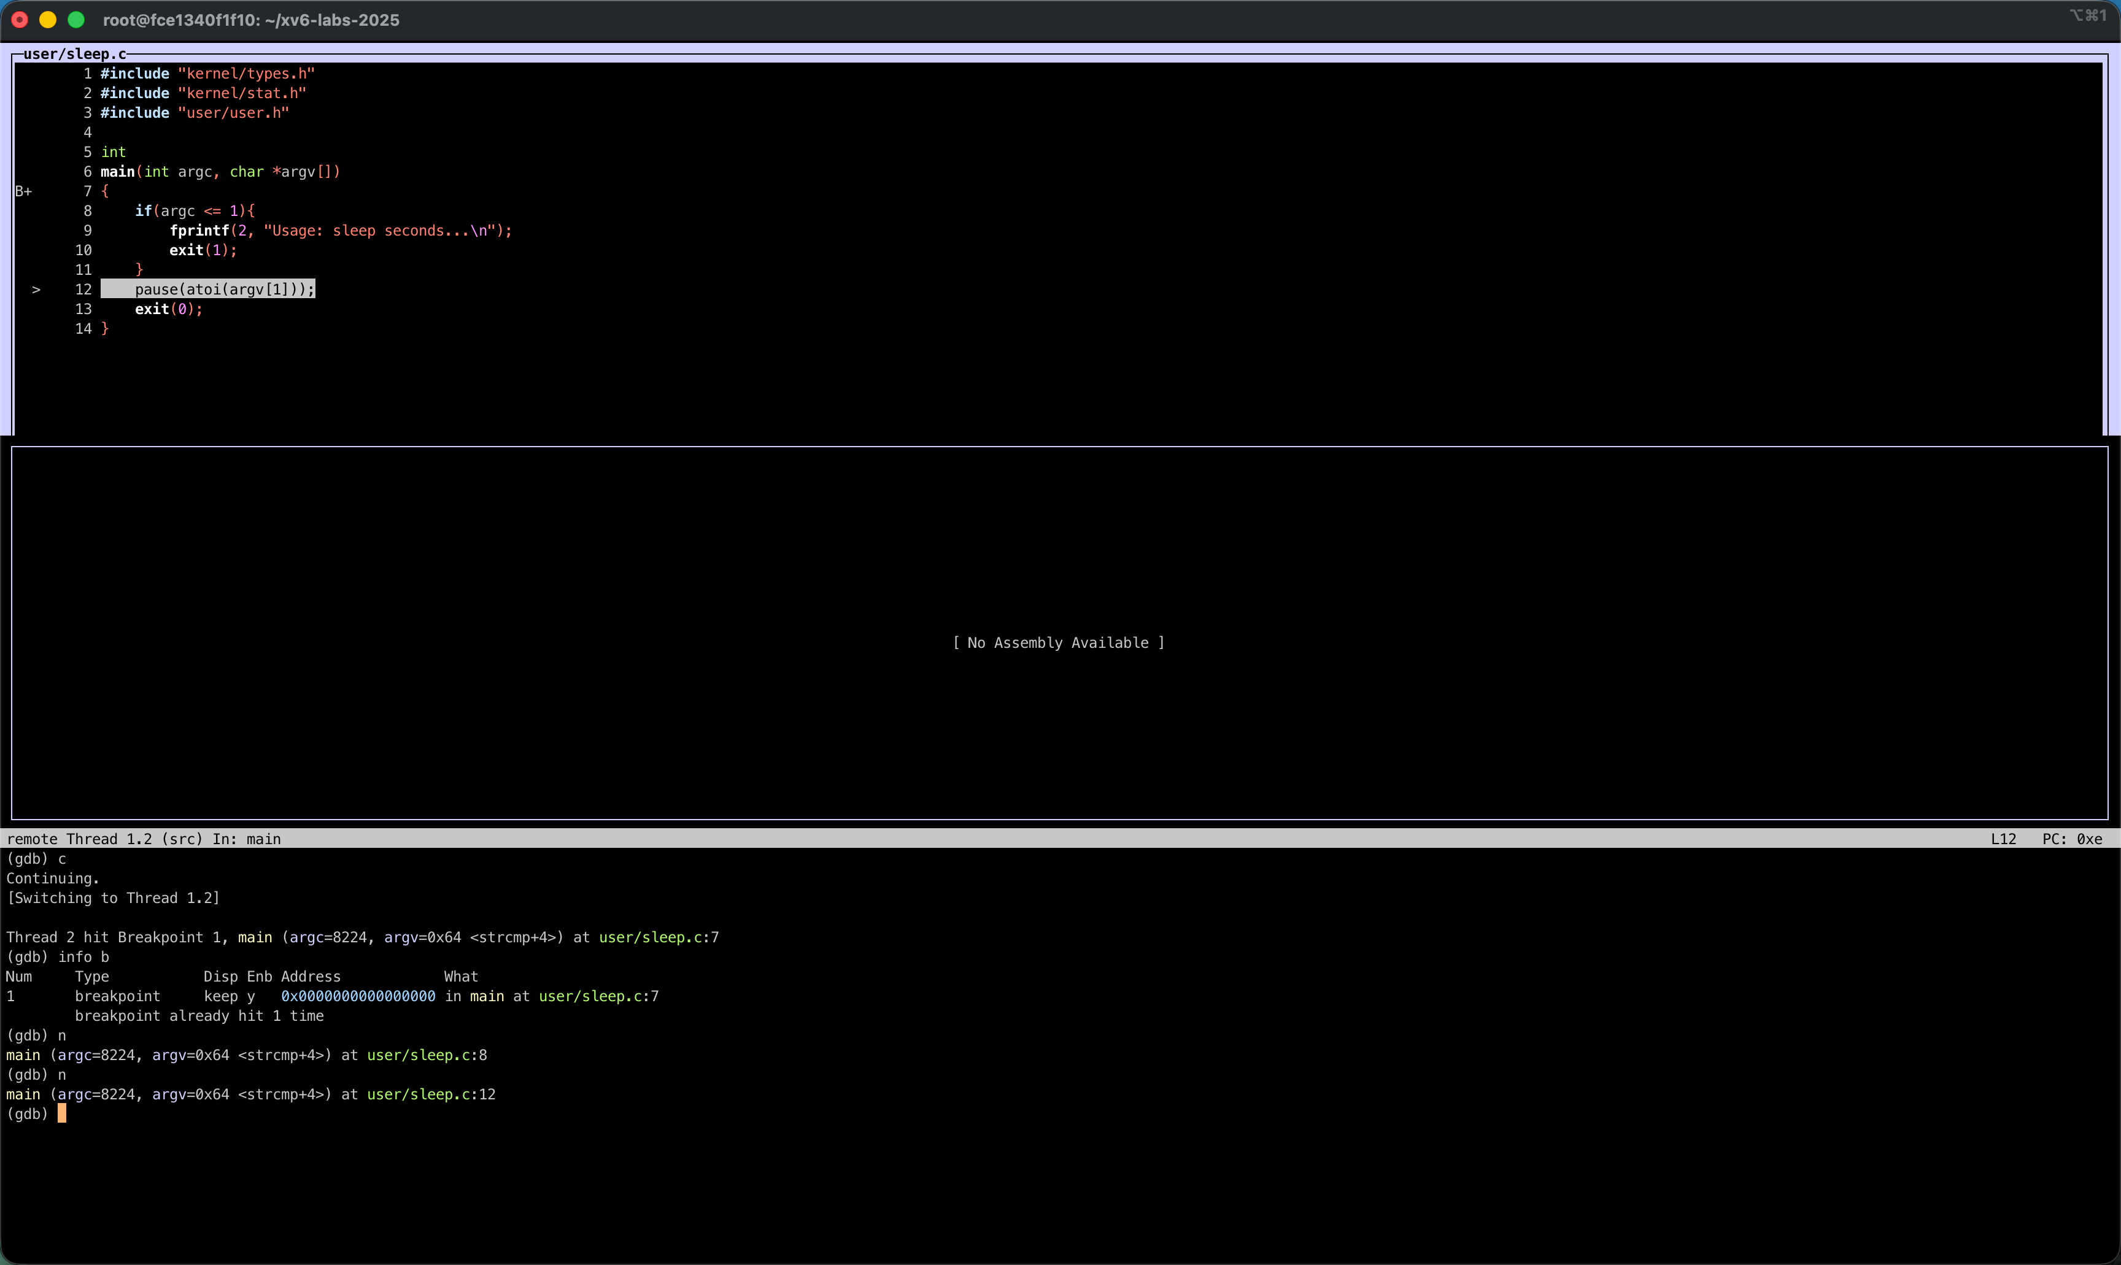
Task: Click the user/sleep.c:12 link in the output
Action: pyautogui.click(x=430, y=1094)
